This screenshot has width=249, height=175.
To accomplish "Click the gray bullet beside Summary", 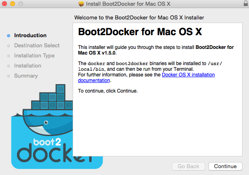I will point(9,76).
